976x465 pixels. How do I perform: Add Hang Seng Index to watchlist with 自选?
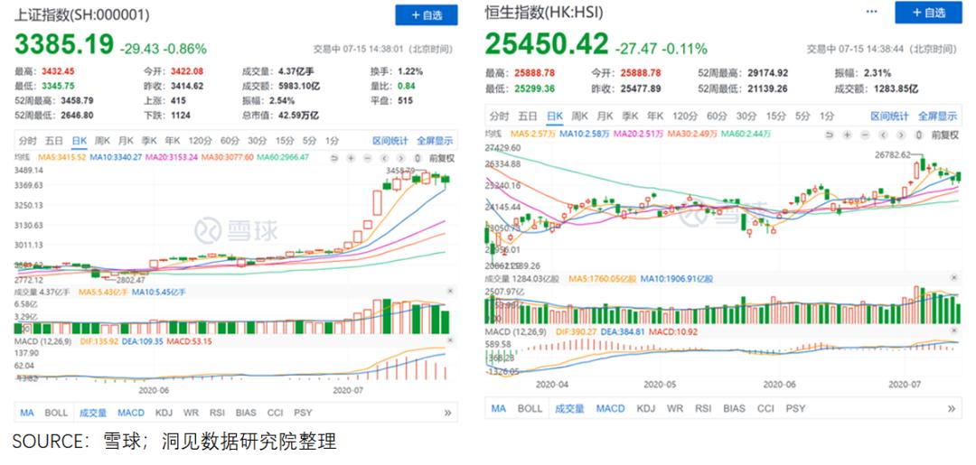(929, 13)
